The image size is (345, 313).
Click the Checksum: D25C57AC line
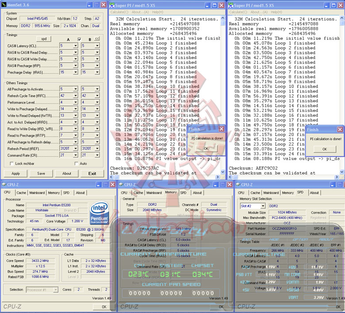click(134, 168)
